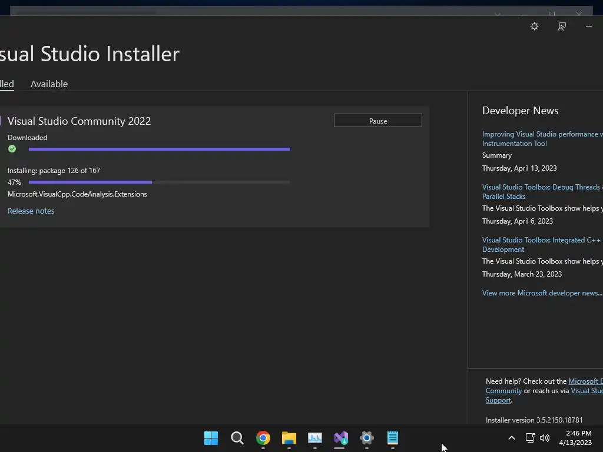Open Integrated C++ Development news article
Image resolution: width=603 pixels, height=452 pixels.
click(542, 245)
